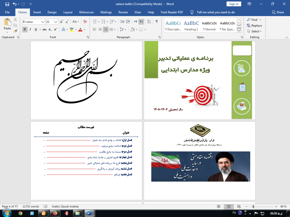Open Windows Start menu orb
Image resolution: width=290 pixels, height=217 pixels.
[x=7, y=213]
